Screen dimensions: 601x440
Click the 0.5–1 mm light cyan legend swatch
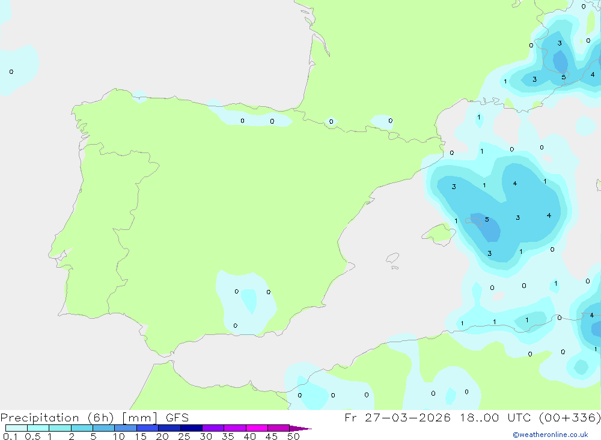(38, 428)
